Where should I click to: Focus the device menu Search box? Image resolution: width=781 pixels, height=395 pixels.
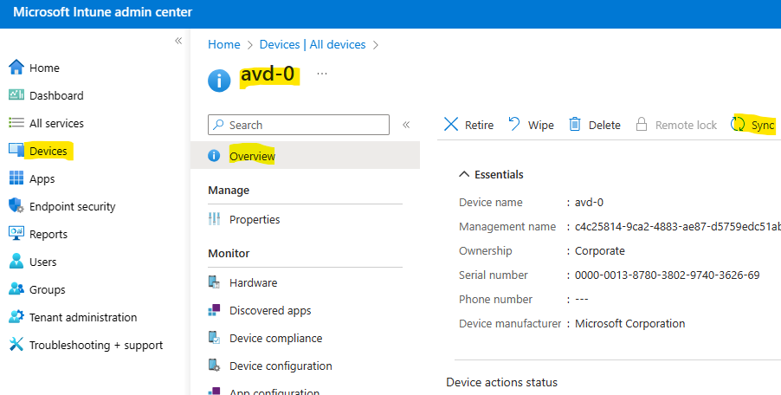pyautogui.click(x=299, y=125)
